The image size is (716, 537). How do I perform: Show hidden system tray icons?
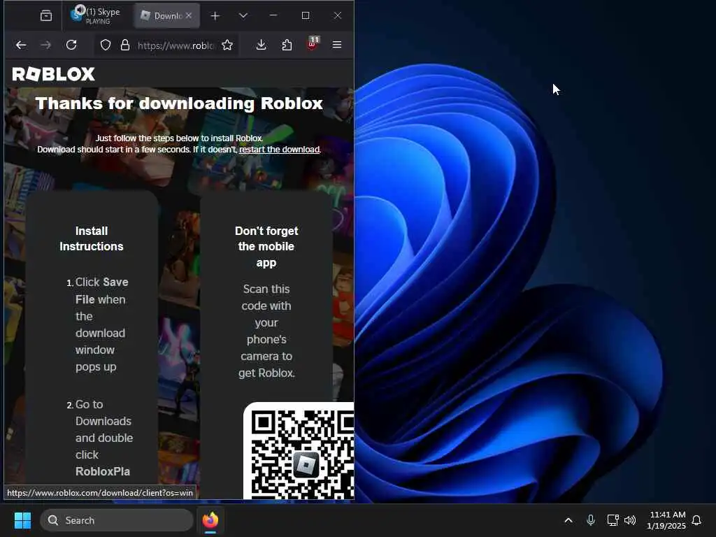568,520
